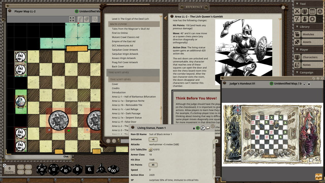Open the Combat Tracker crossed-swords tool
Screen dimensions: 325x183
click(297, 11)
